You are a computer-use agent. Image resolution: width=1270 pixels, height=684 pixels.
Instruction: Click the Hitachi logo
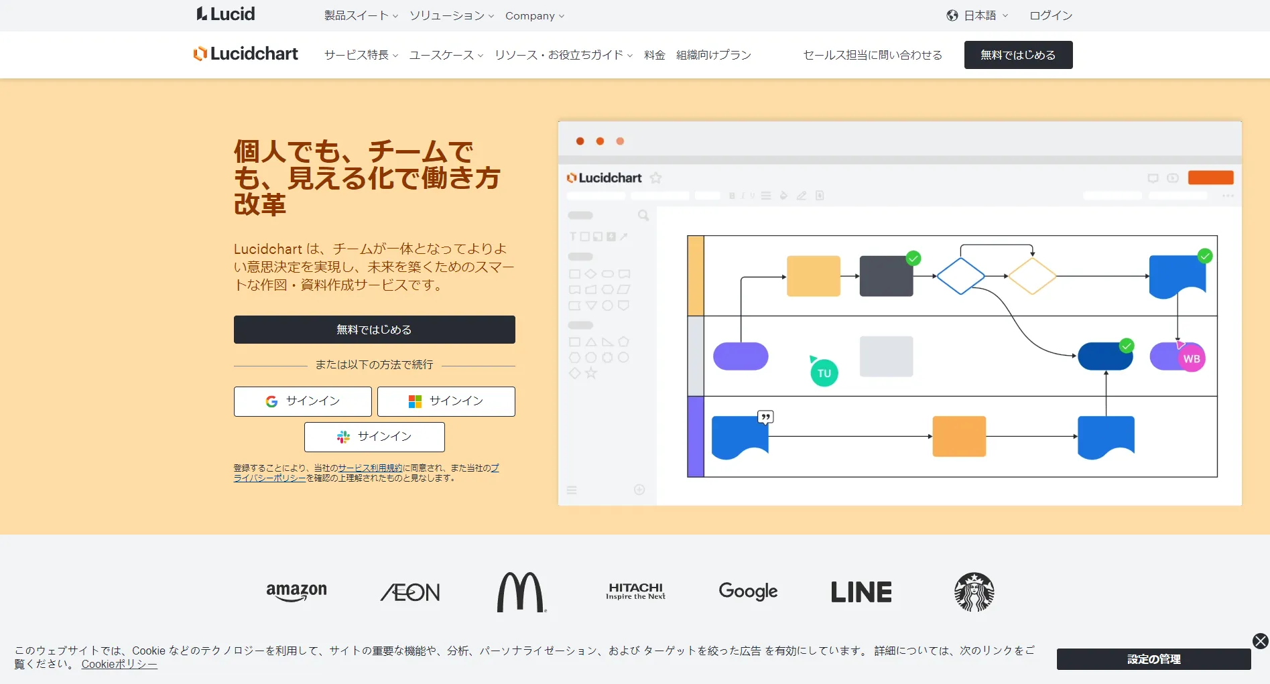635,592
